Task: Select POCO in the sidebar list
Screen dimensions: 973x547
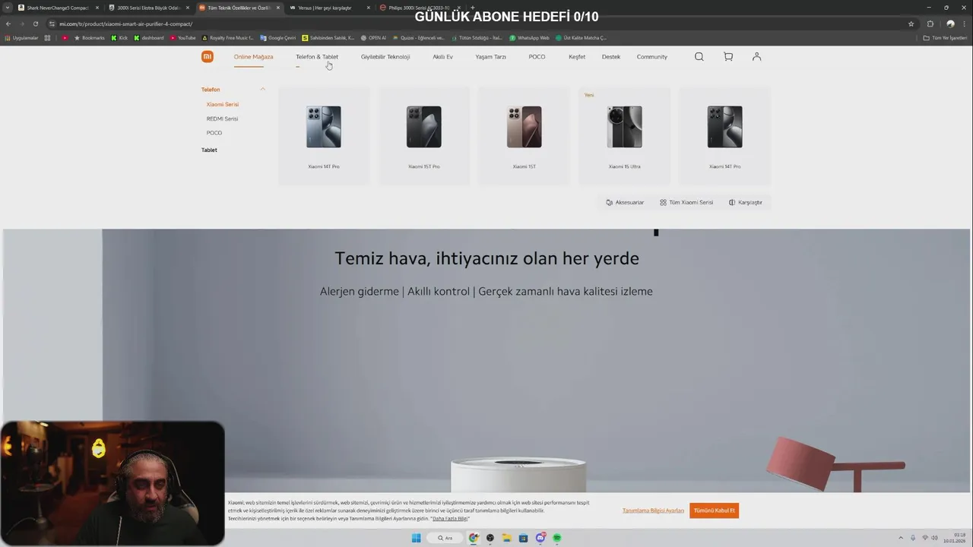Action: click(214, 133)
